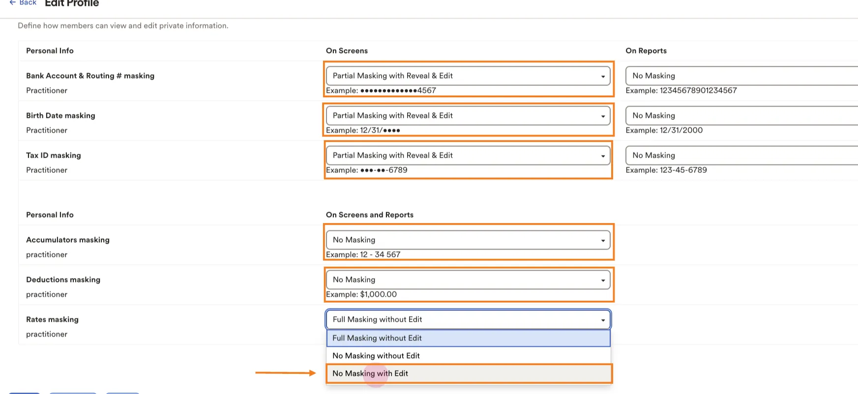Choose 'No Masking with Edit' option

[x=468, y=373]
